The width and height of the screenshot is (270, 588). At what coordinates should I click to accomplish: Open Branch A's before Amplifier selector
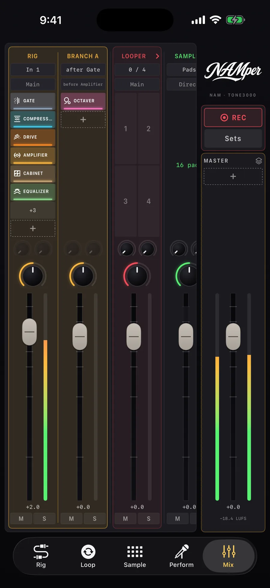coord(83,85)
